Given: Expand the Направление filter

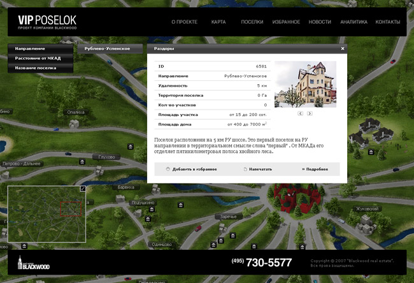Looking at the screenshot, I should pos(40,48).
